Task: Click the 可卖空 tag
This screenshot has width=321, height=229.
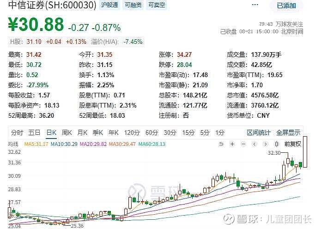Action: click(x=157, y=5)
